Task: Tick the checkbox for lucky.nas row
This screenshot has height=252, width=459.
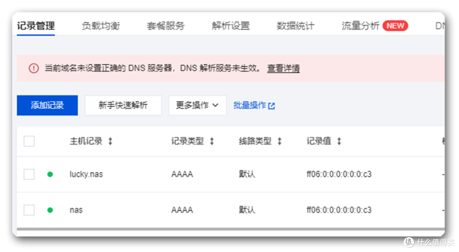Action: 29,174
